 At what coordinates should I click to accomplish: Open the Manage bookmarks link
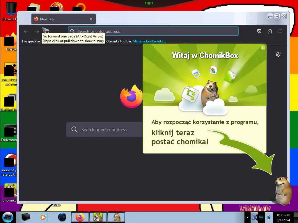(149, 41)
